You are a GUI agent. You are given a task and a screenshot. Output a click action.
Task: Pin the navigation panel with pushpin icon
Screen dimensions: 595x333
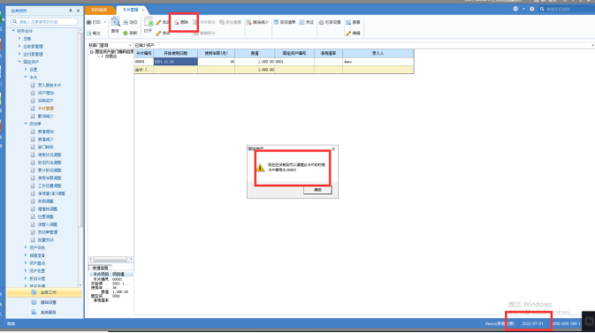point(71,11)
